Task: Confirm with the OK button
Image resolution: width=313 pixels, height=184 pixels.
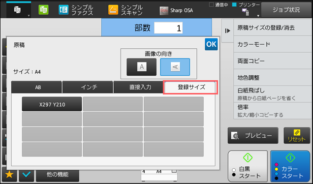Action: pos(211,44)
